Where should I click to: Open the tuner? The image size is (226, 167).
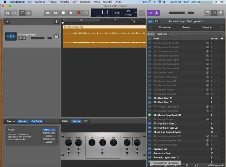tap(142, 13)
